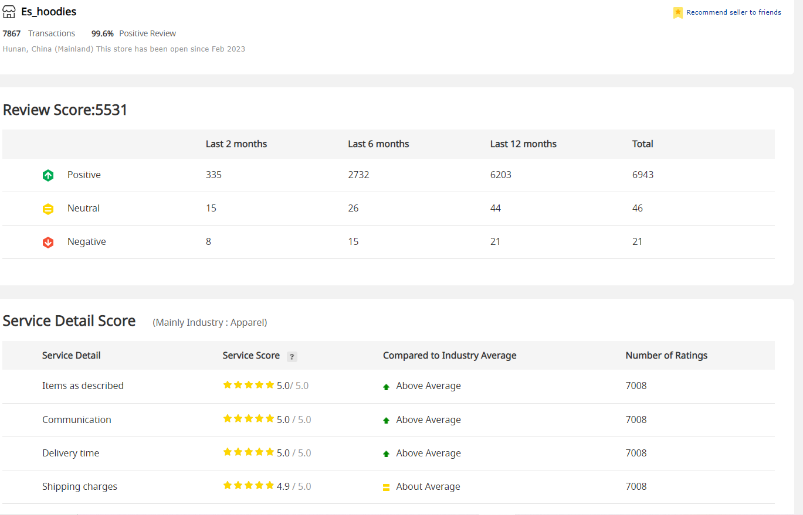Click the Delivery time row label
Screen dimensions: 803x515
point(71,453)
